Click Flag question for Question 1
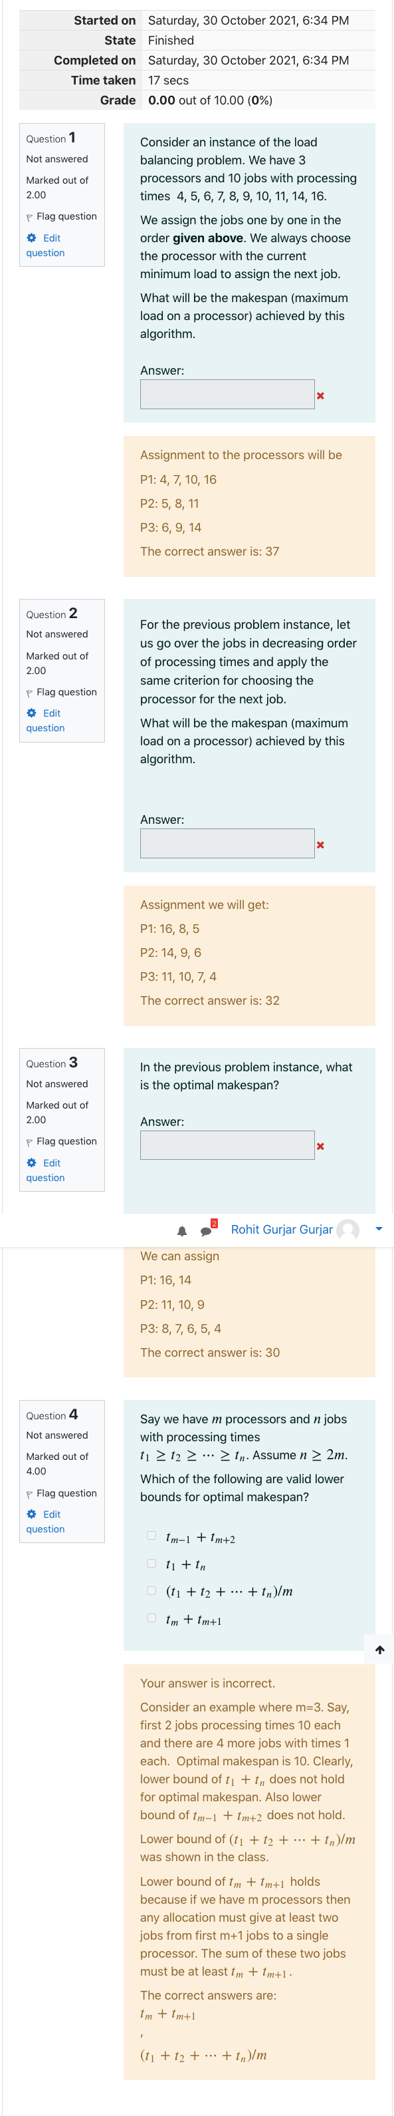The width and height of the screenshot is (394, 2116). pyautogui.click(x=62, y=216)
